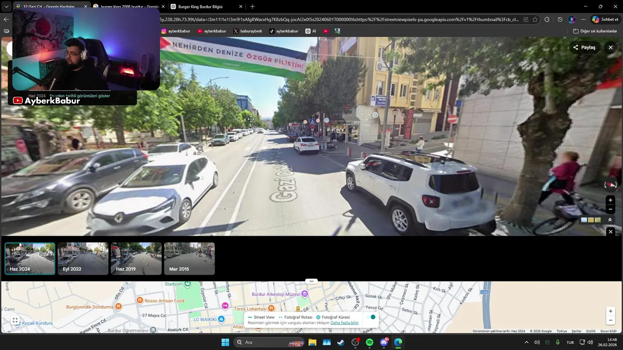Show hidden system tray icons
Image resolution: width=623 pixels, height=350 pixels.
click(526, 342)
